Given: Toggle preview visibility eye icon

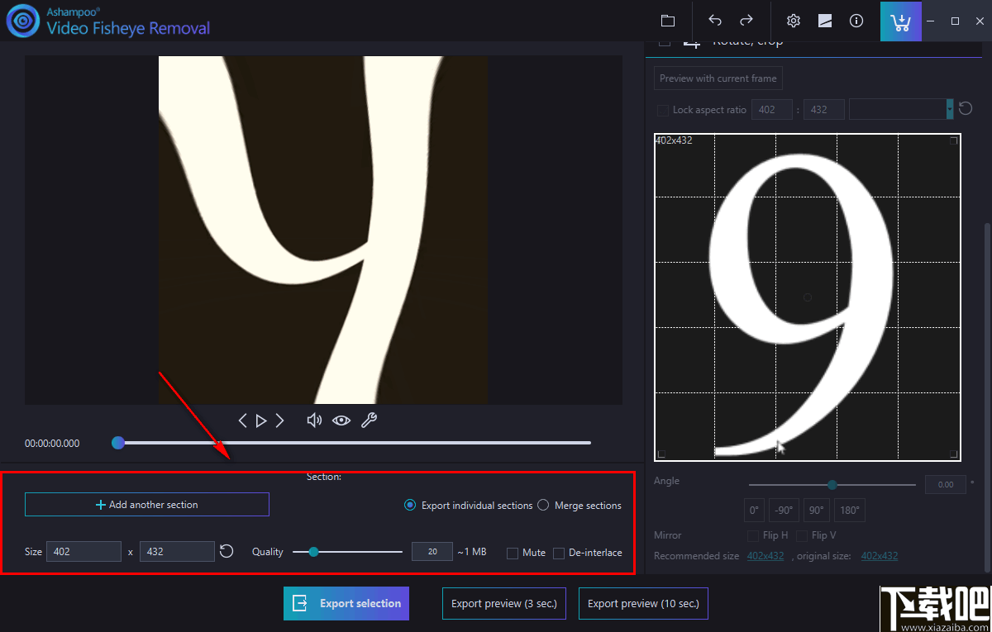Looking at the screenshot, I should 341,421.
